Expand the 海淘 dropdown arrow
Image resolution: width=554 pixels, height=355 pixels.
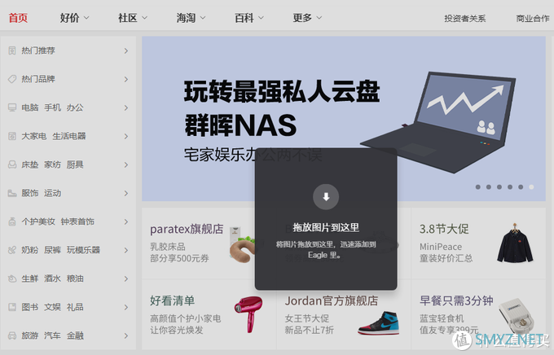pyautogui.click(x=203, y=18)
